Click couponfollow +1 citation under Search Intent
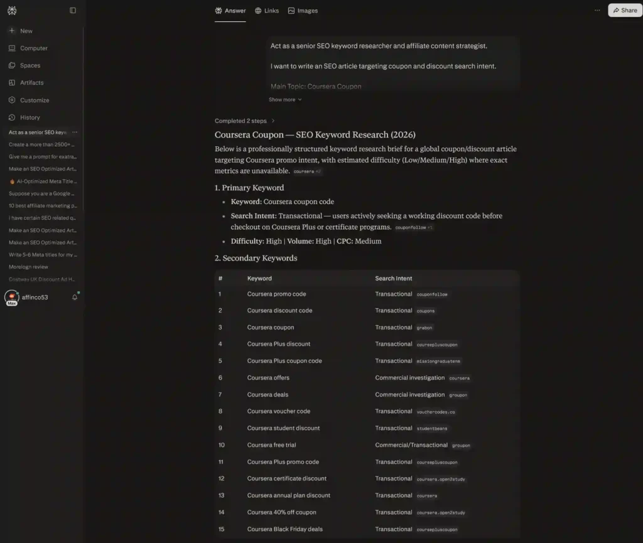The image size is (643, 543). pos(414,227)
